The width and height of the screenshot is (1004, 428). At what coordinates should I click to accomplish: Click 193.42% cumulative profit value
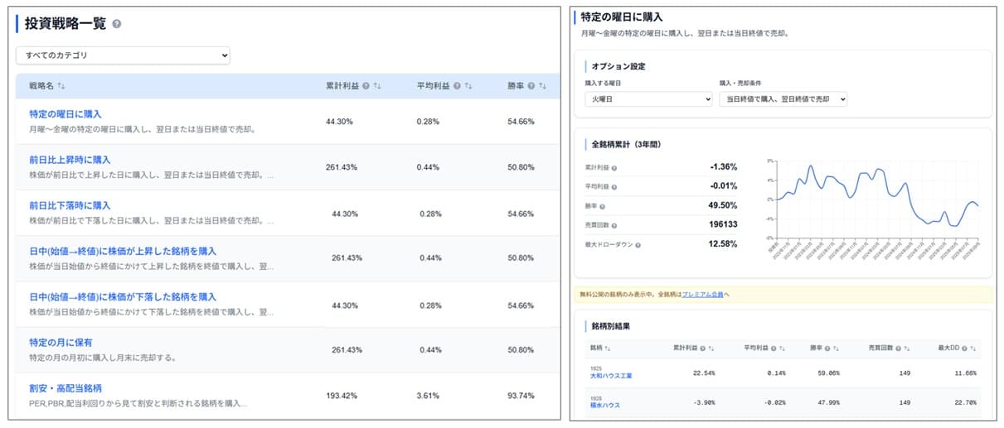pyautogui.click(x=342, y=395)
